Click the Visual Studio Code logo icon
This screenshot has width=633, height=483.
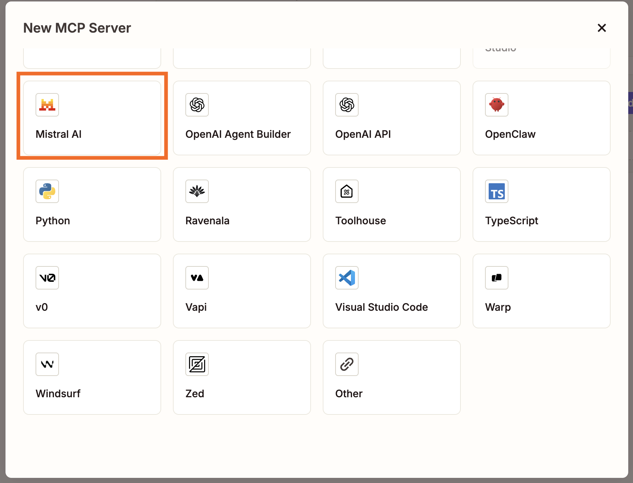pos(347,278)
